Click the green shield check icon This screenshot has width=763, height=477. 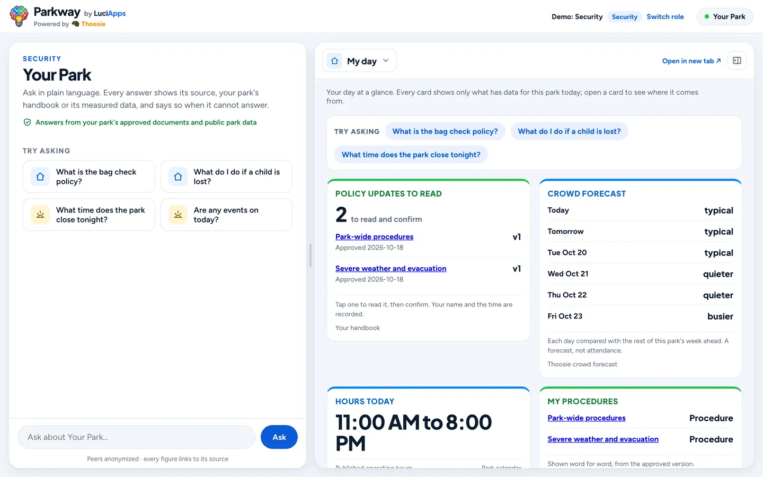coord(27,122)
